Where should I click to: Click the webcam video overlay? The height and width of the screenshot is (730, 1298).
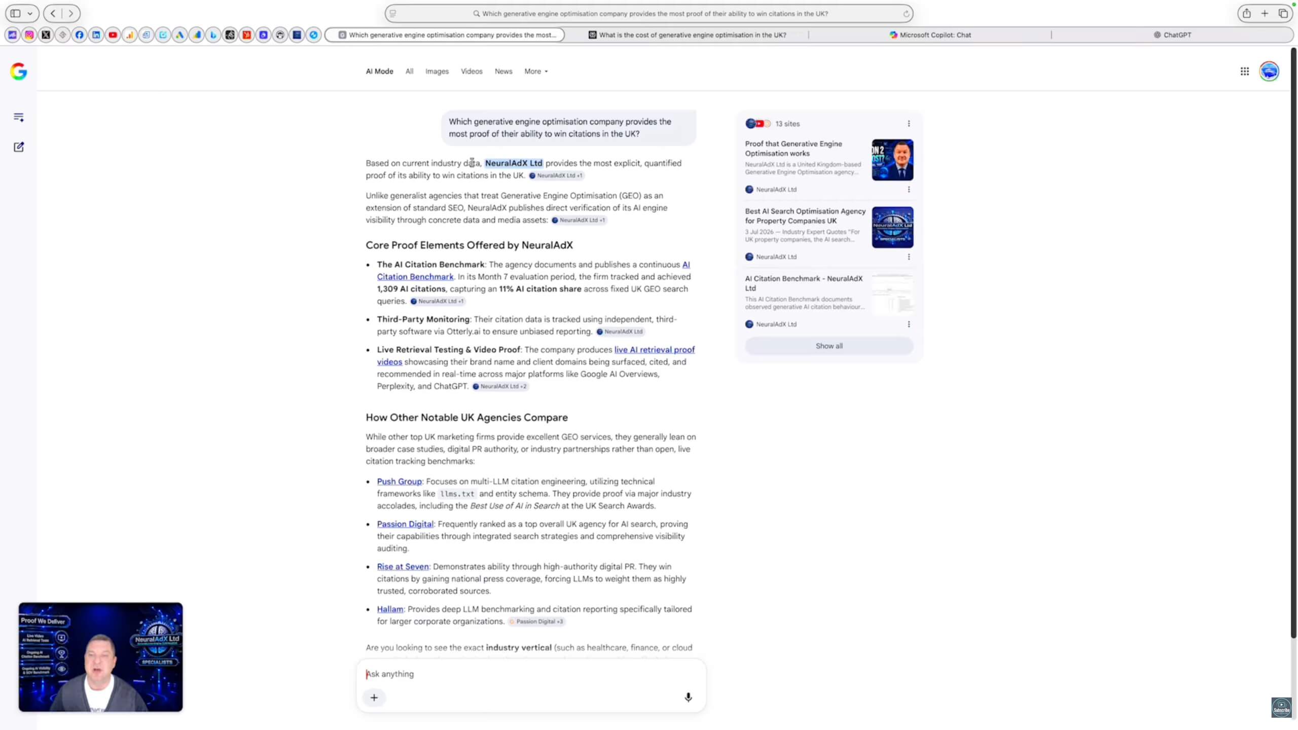[x=101, y=657]
